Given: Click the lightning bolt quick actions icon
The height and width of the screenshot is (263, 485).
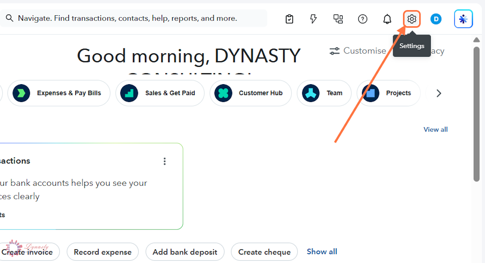Looking at the screenshot, I should 314,19.
